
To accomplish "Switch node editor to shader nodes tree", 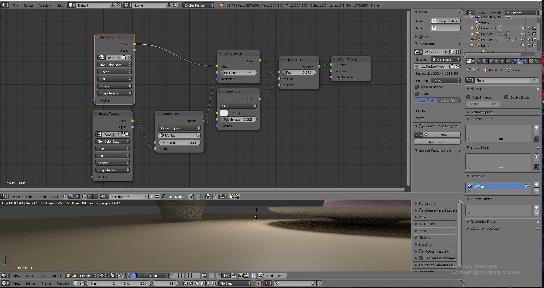I will [65, 196].
